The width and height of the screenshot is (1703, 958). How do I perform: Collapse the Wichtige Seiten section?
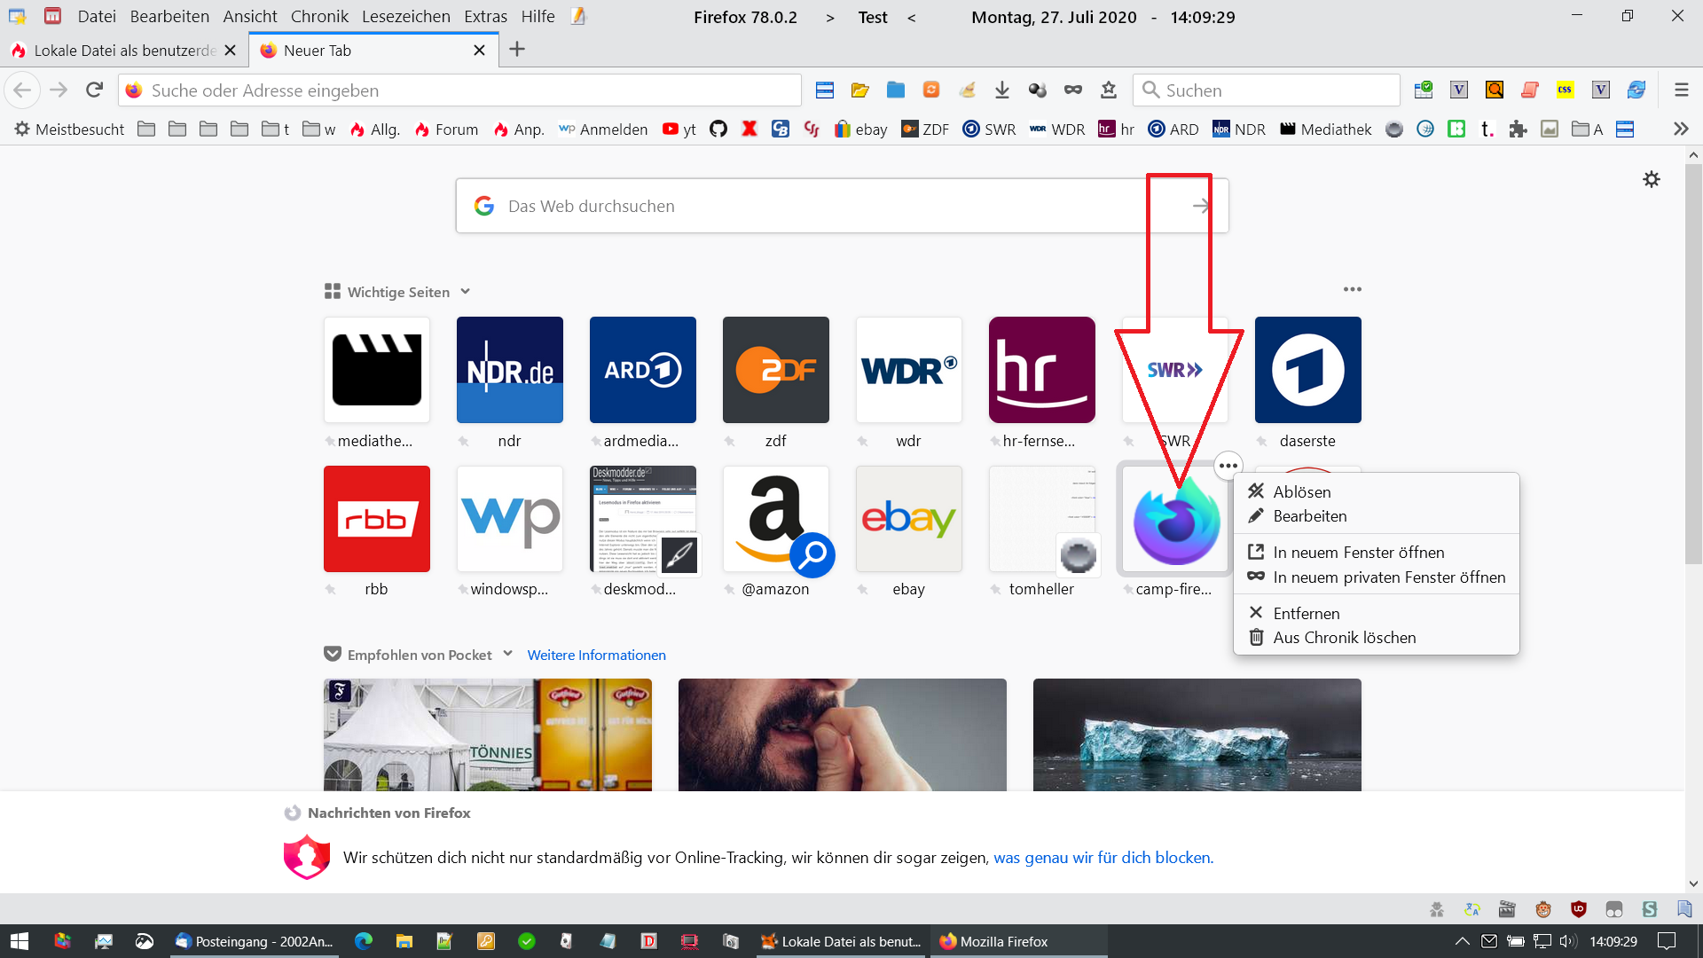(x=466, y=292)
